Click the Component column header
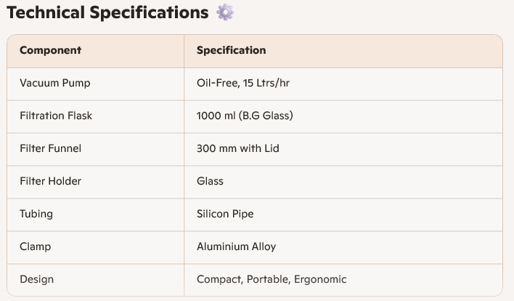 point(50,50)
